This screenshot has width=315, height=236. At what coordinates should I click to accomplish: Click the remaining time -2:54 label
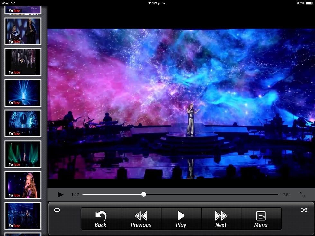[x=285, y=195]
